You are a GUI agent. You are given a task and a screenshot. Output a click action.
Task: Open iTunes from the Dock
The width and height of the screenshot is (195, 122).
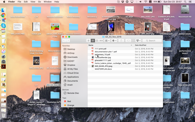[3, 51]
